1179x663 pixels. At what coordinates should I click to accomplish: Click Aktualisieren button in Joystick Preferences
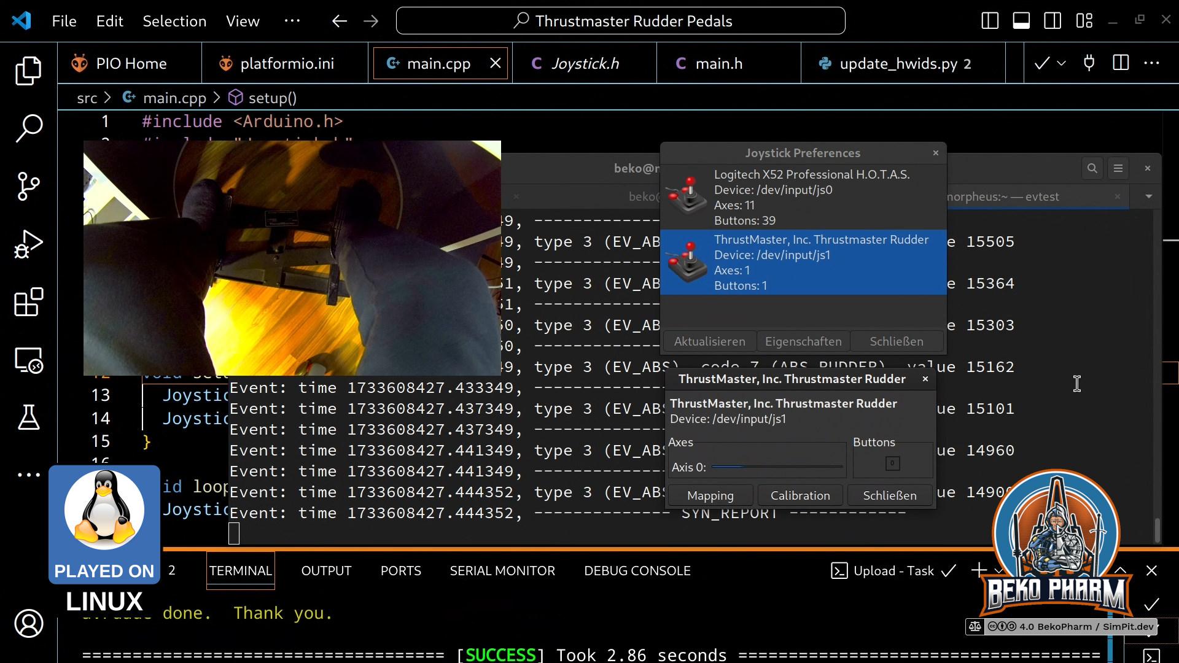click(709, 341)
